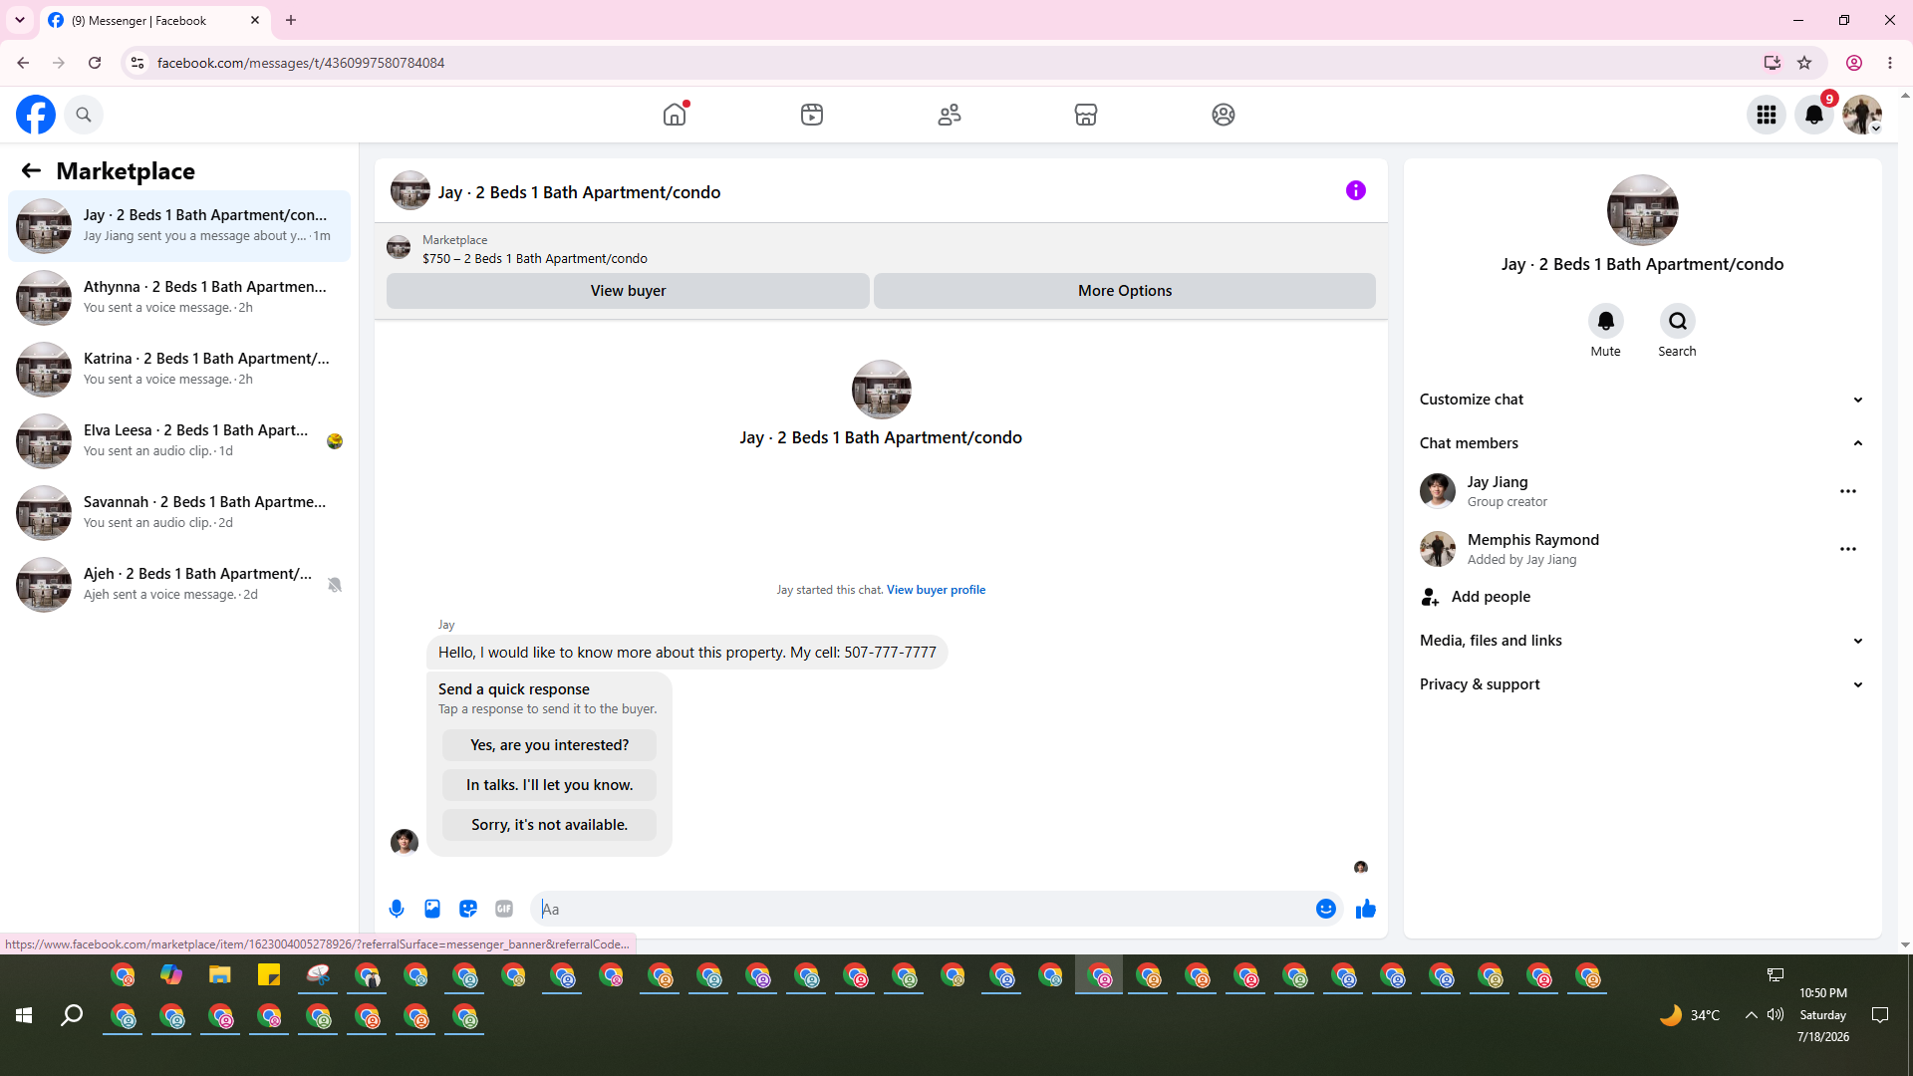Search in conversation with the magnifier icon
1913x1076 pixels.
[x=1678, y=321]
